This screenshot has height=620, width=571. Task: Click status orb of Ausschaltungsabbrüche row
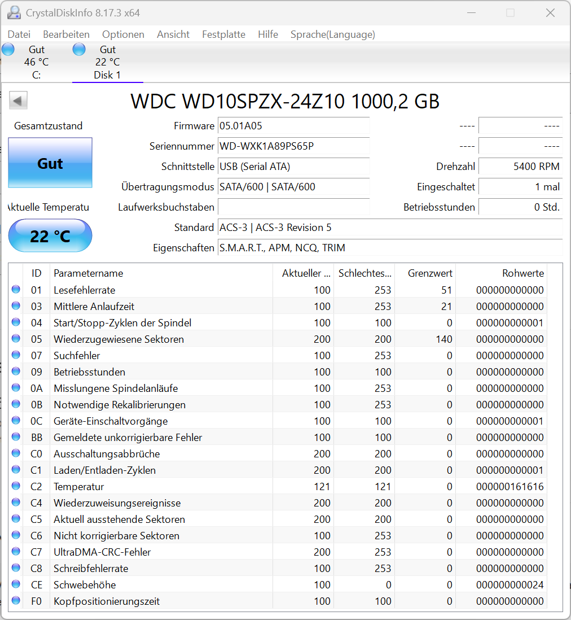point(16,453)
